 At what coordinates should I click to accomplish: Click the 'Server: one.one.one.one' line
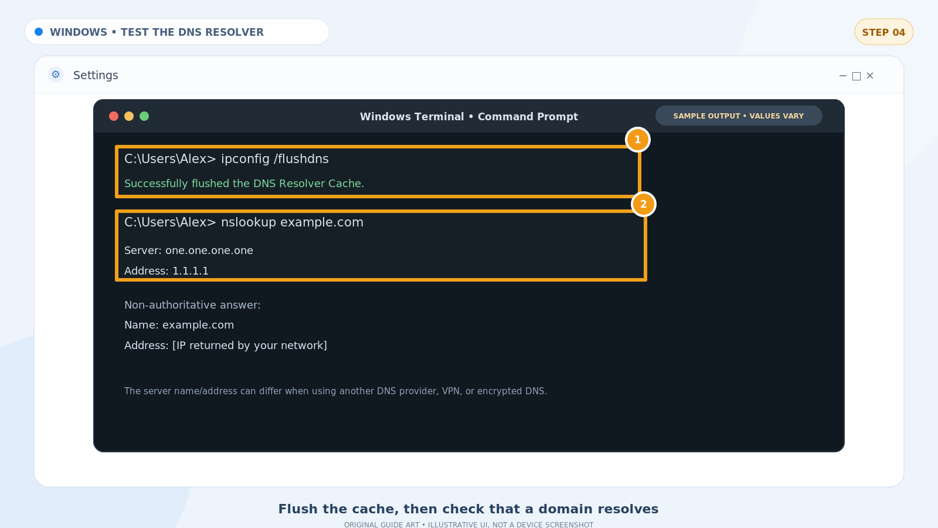pyautogui.click(x=189, y=251)
